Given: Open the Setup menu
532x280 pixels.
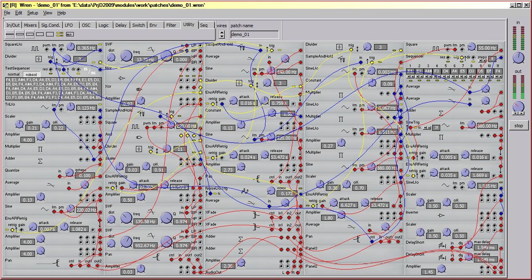Looking at the screenshot, I should pos(32,13).
